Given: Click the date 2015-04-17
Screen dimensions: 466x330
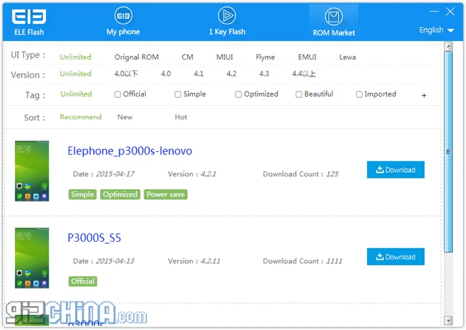Looking at the screenshot, I should pos(115,174).
